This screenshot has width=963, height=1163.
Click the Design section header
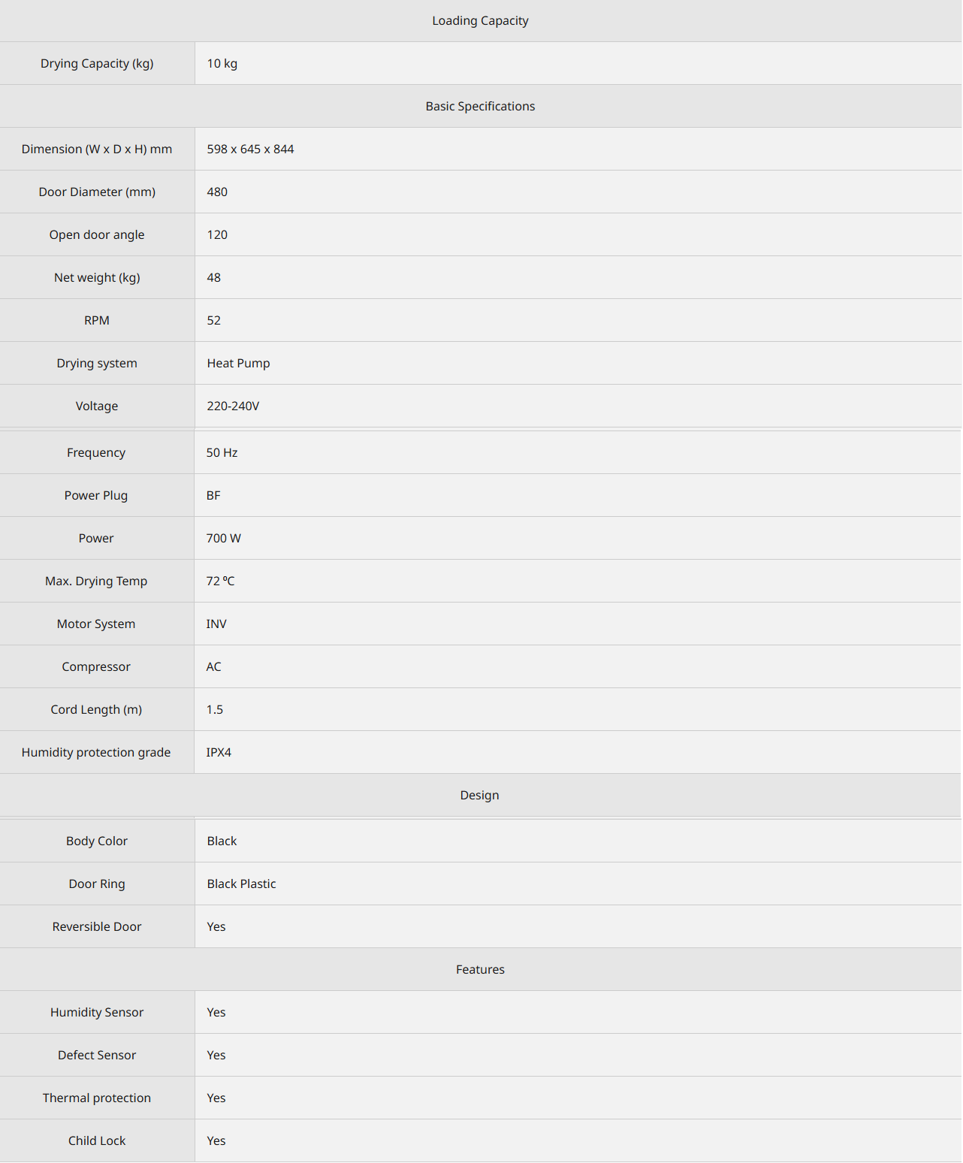[x=480, y=795]
